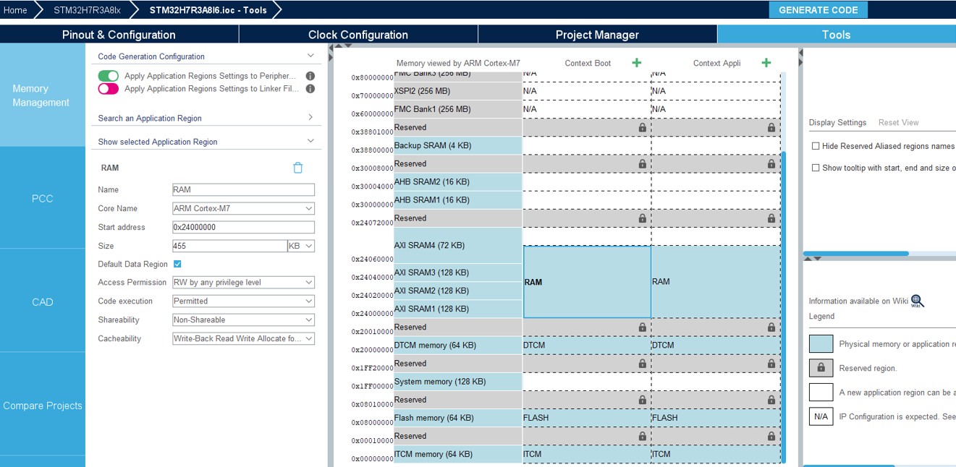Uncheck the Default Data Region checkbox
The image size is (956, 467).
coord(177,264)
